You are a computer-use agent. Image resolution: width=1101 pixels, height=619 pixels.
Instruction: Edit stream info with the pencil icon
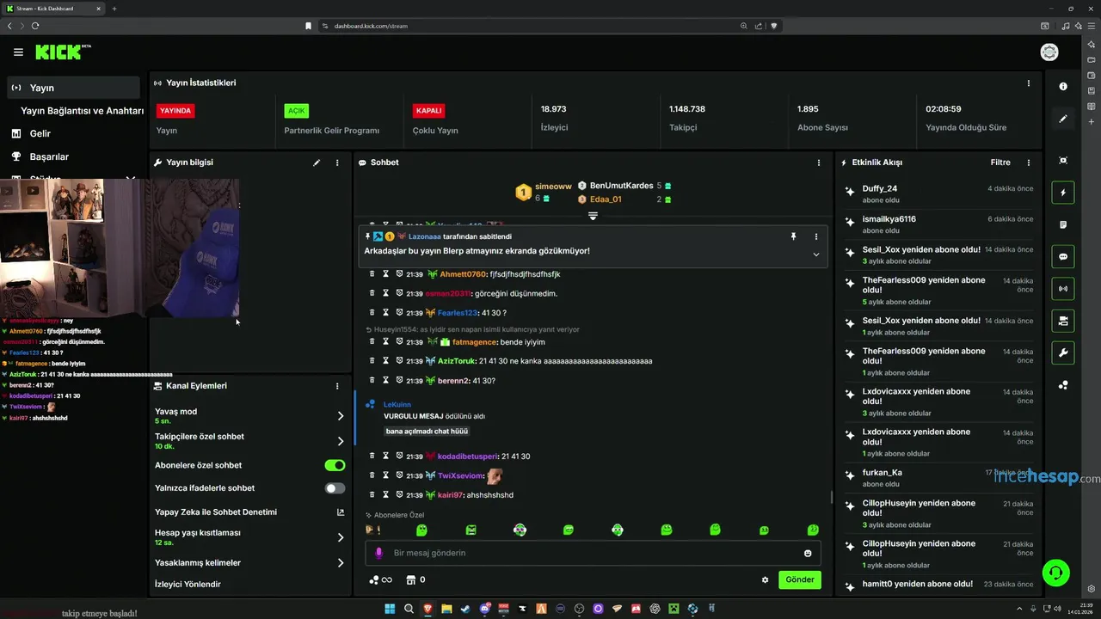pyautogui.click(x=317, y=162)
